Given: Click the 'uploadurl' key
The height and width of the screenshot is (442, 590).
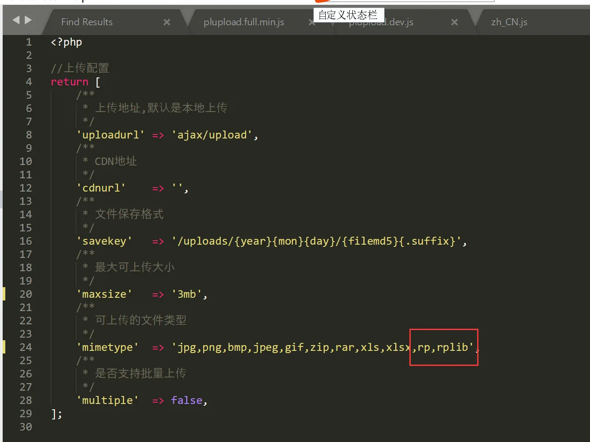Looking at the screenshot, I should click(111, 135).
